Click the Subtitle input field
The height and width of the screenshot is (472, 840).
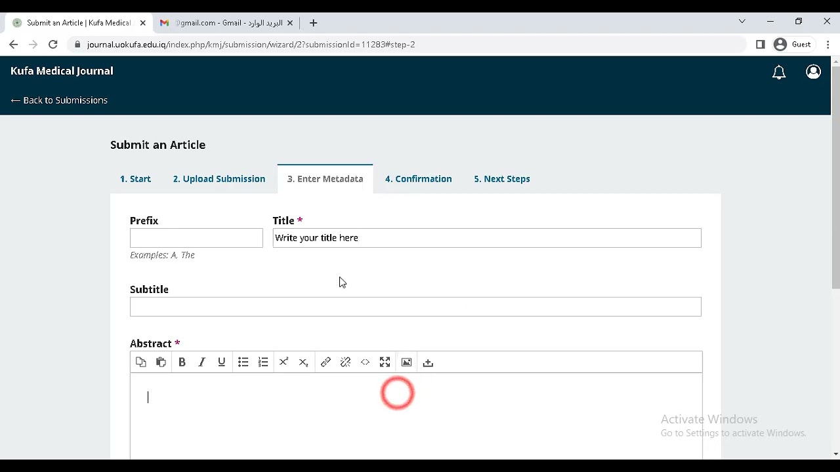click(x=415, y=307)
